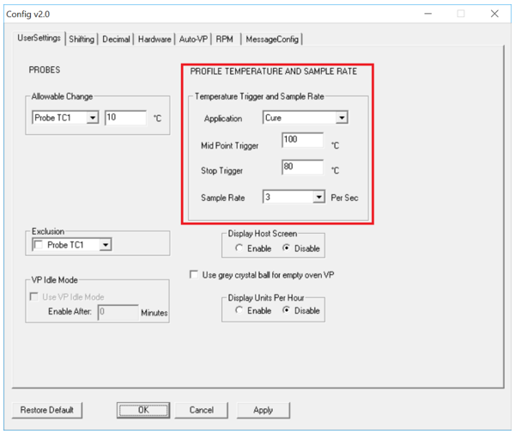Open the RPM tab
The height and width of the screenshot is (434, 515).
(x=224, y=39)
